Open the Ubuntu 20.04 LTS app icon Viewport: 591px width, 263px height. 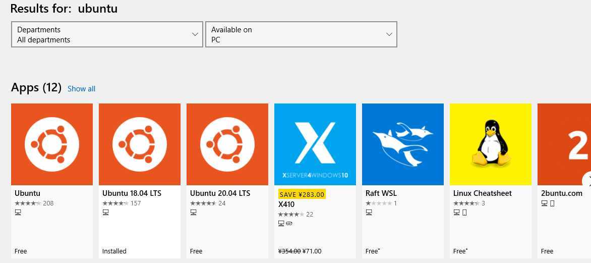click(227, 144)
